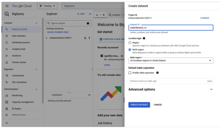Click the CANCEL button
The height and width of the screenshot is (129, 223).
158,105
